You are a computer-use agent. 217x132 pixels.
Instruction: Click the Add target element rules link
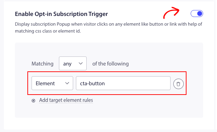[x=66, y=100]
